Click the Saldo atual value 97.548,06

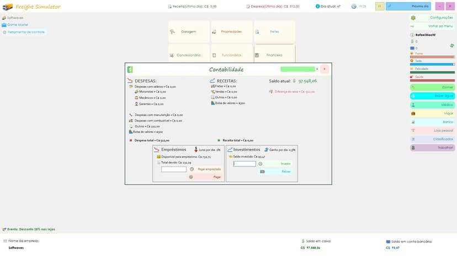[x=307, y=81]
